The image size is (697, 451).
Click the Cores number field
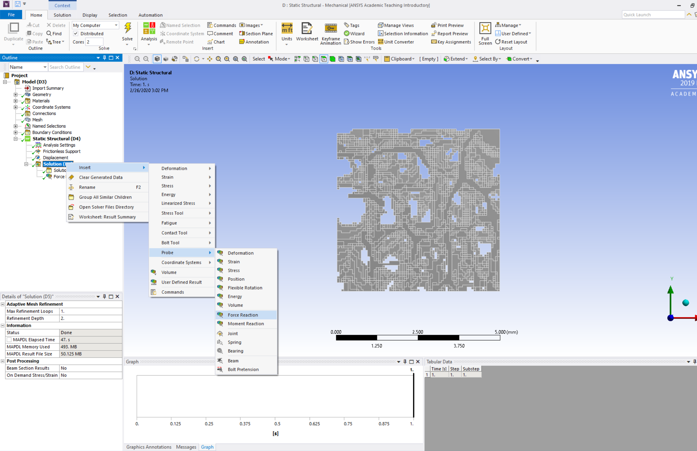pyautogui.click(x=94, y=42)
